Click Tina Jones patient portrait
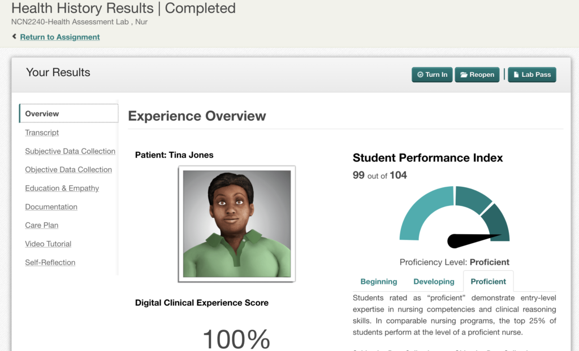Viewport: 579px width, 351px height. (x=236, y=223)
